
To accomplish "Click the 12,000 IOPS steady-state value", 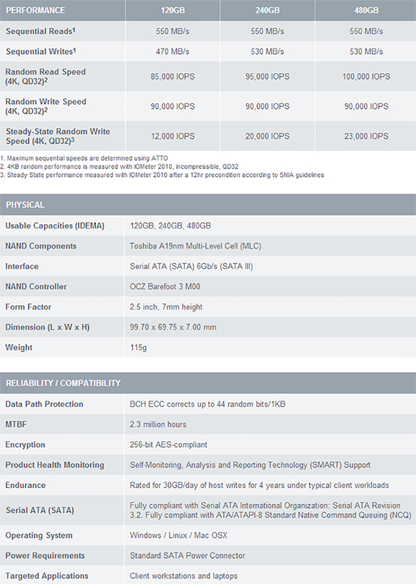I will pos(173,137).
